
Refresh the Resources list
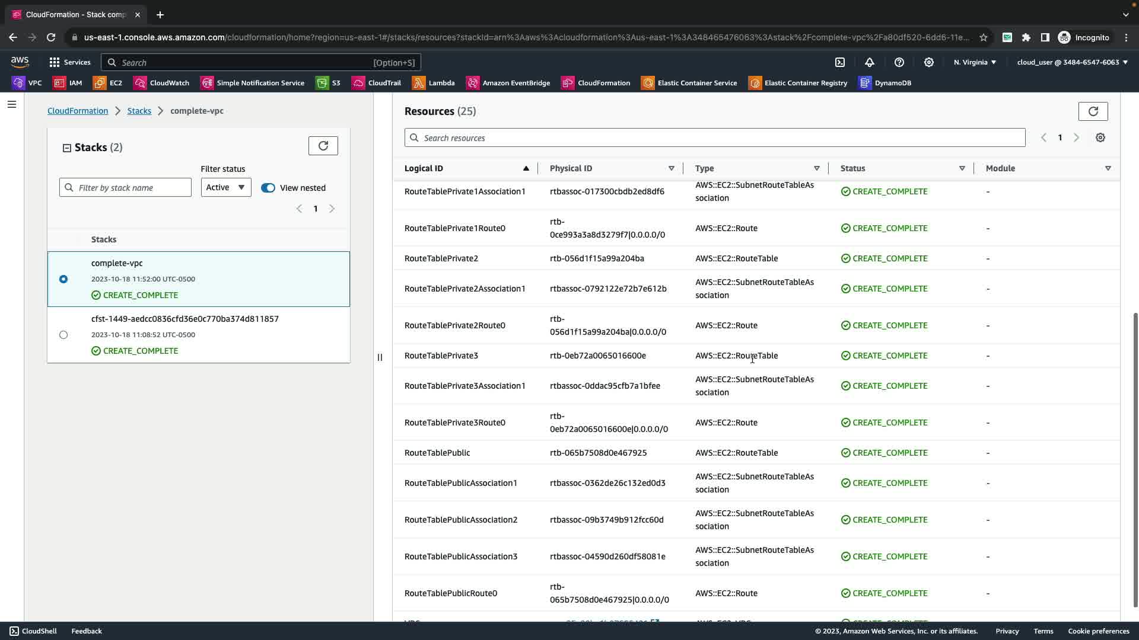1093,111
